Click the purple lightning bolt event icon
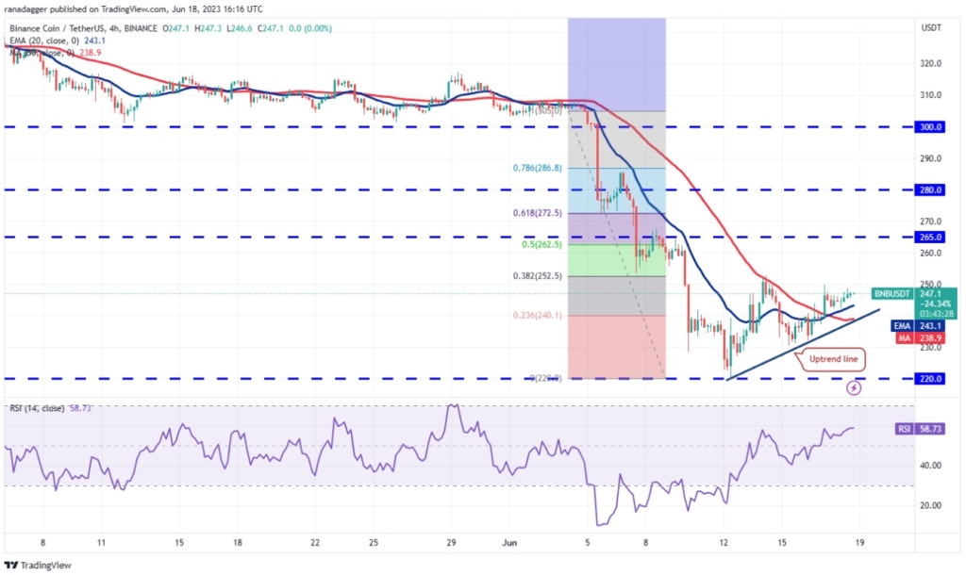 tap(853, 387)
